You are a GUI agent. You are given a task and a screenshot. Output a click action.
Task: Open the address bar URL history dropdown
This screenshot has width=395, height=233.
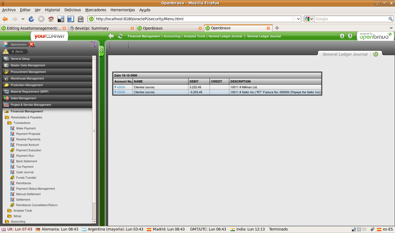tap(299, 19)
